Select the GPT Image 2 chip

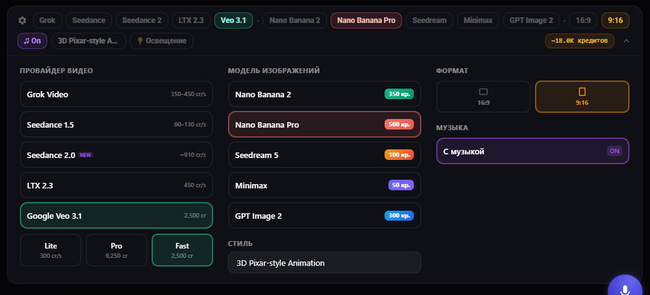pos(531,20)
